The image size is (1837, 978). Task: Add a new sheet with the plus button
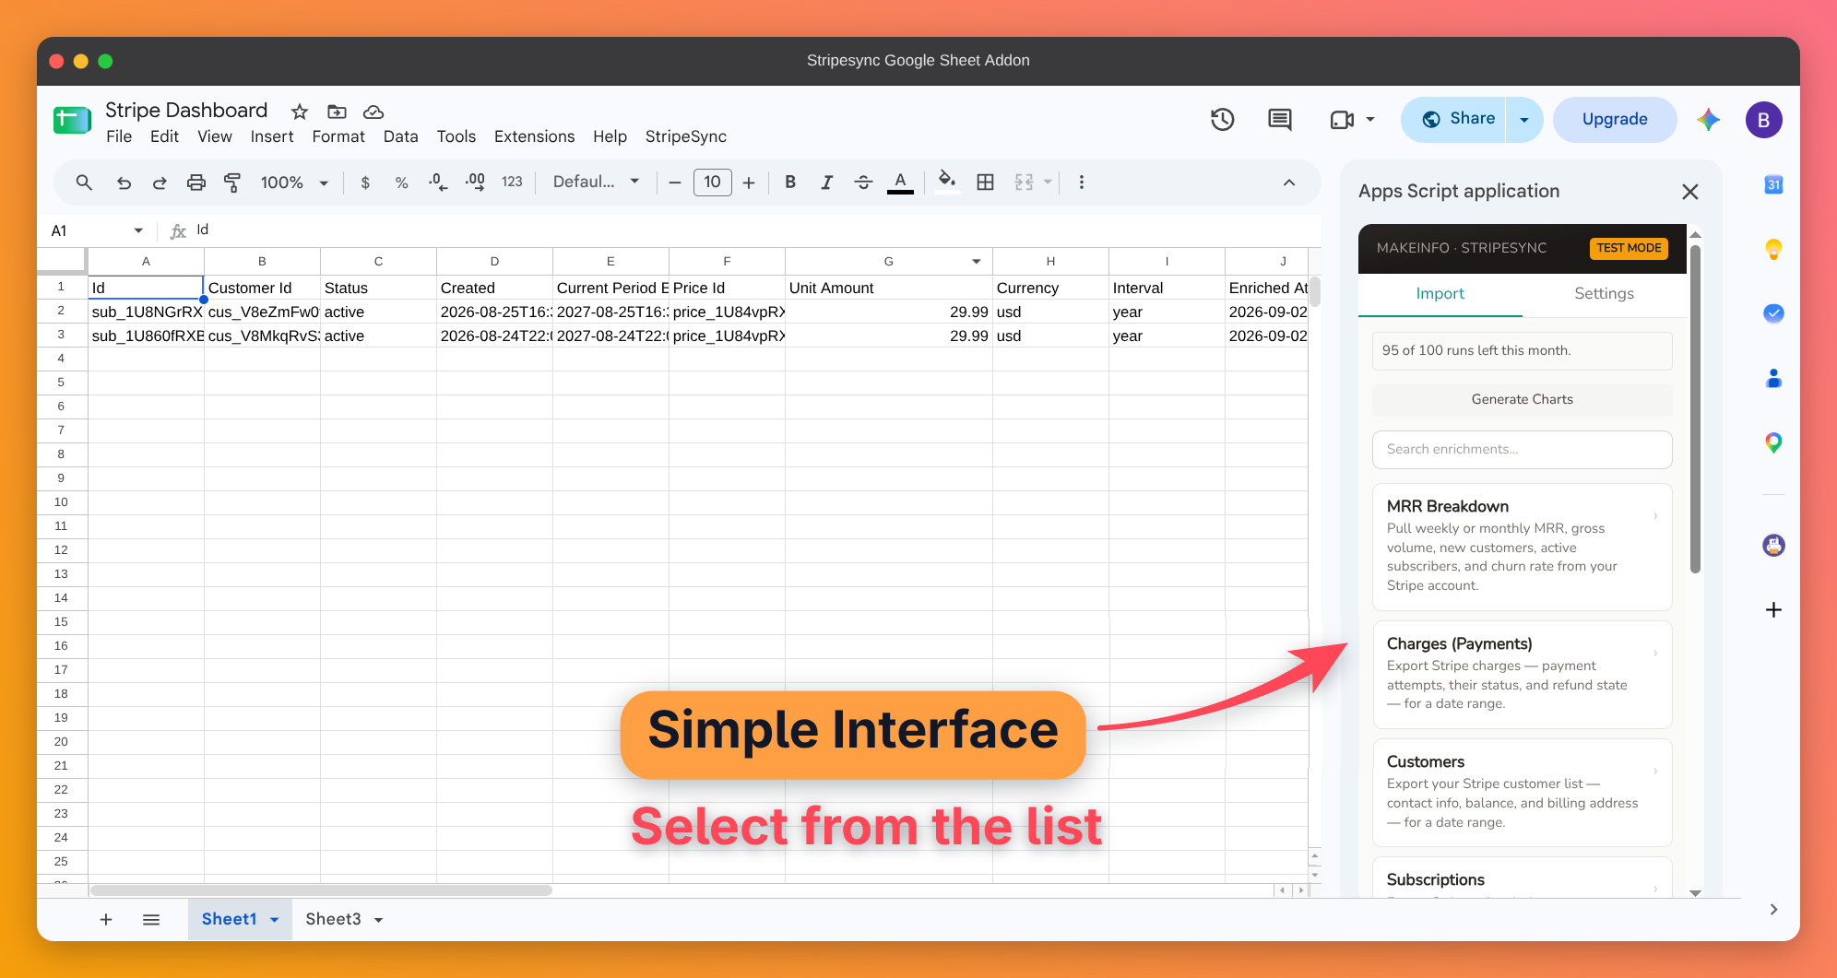106,920
